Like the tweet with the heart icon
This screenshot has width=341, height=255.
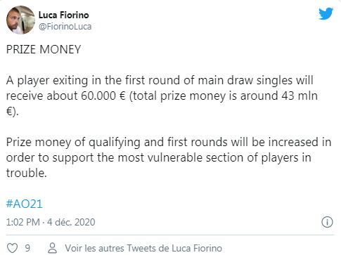(12, 248)
